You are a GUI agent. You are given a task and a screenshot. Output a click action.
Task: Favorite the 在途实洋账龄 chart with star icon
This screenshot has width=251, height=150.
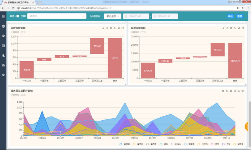point(227,28)
